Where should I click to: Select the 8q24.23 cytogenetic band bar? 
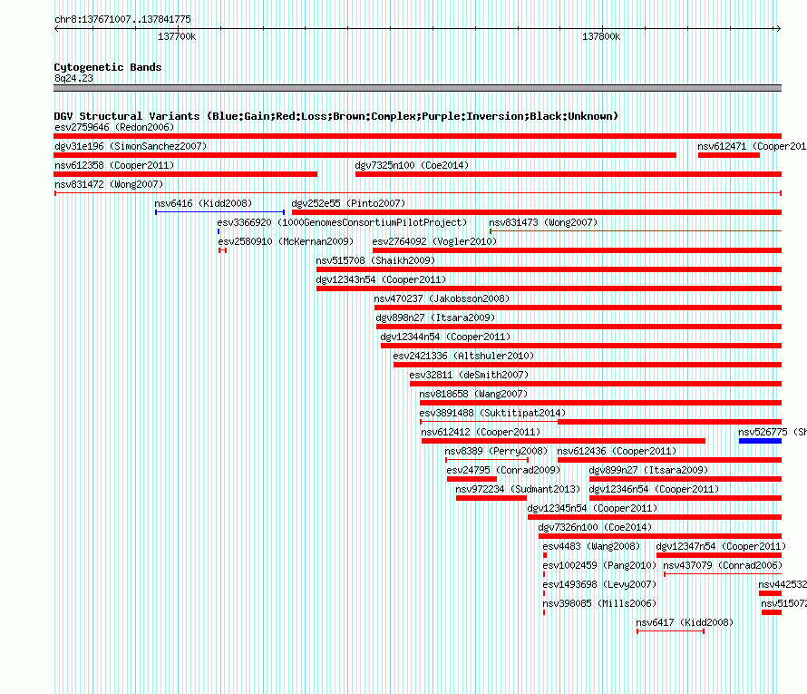(x=417, y=88)
